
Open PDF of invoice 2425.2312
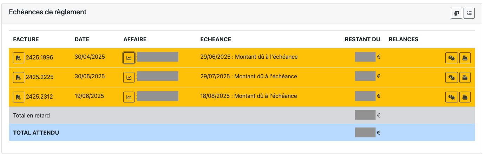[19, 97]
